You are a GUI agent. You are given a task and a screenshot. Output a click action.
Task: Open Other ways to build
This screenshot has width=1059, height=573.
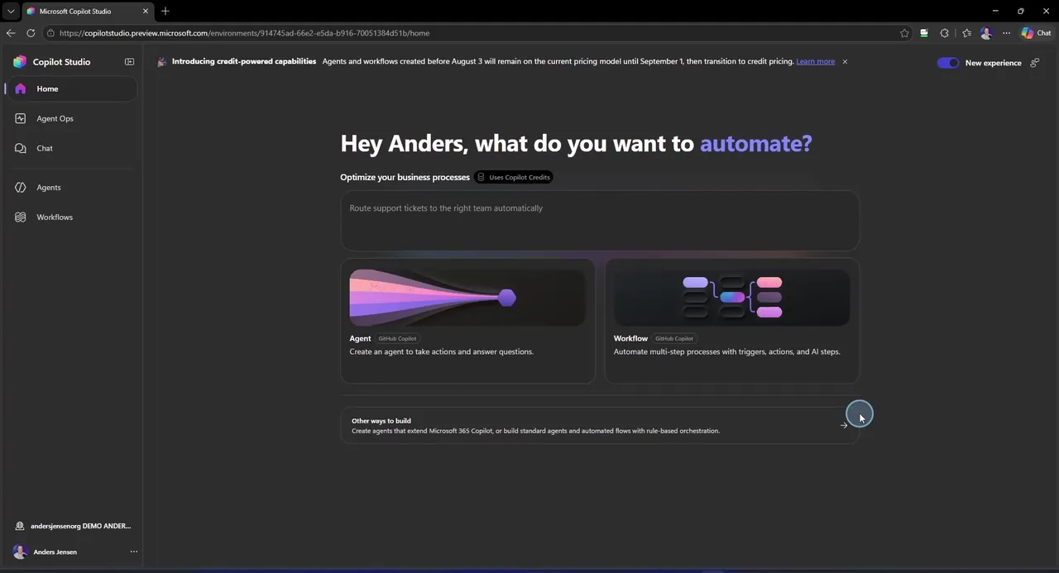[x=600, y=425]
